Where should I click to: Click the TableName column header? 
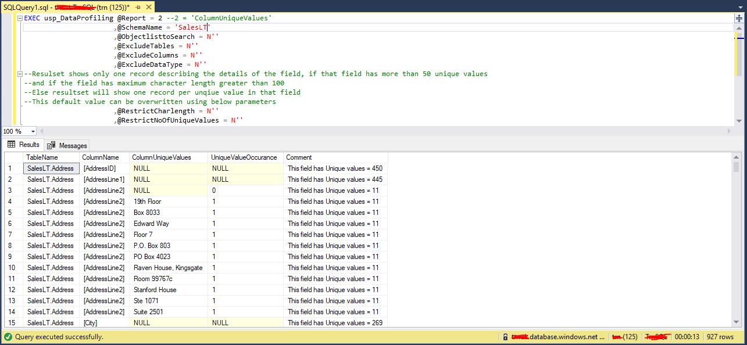[x=51, y=157]
